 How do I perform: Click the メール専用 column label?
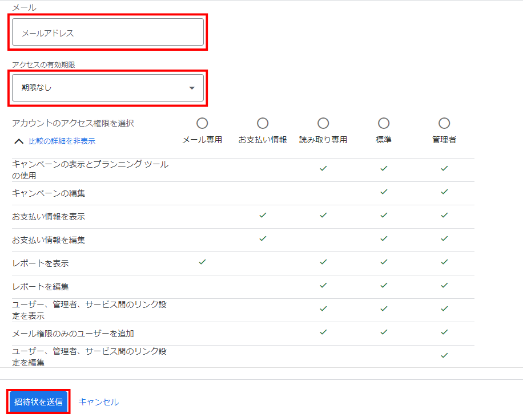click(x=202, y=140)
